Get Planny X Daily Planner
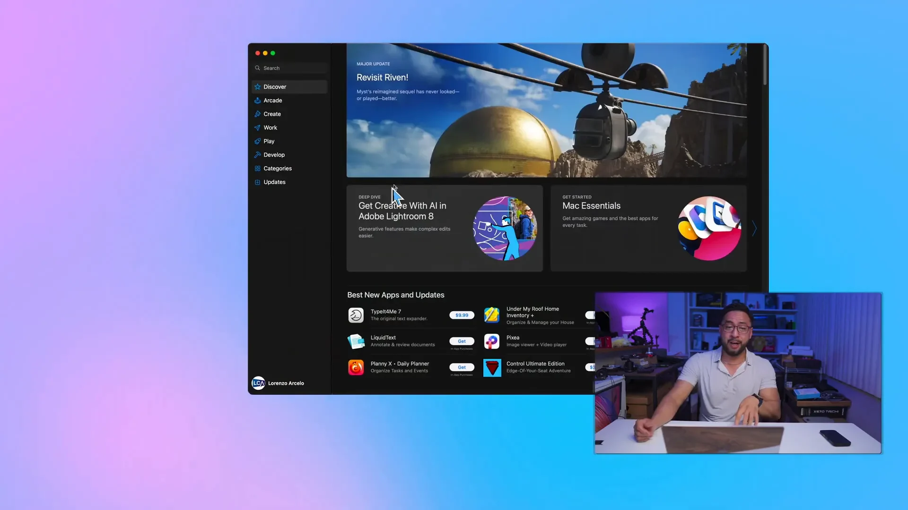Screen dimensions: 908x510 point(462,367)
